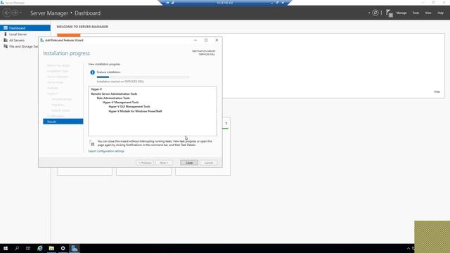Click the File and Storage Services icon
Image resolution: width=450 pixels, height=253 pixels.
(6, 46)
